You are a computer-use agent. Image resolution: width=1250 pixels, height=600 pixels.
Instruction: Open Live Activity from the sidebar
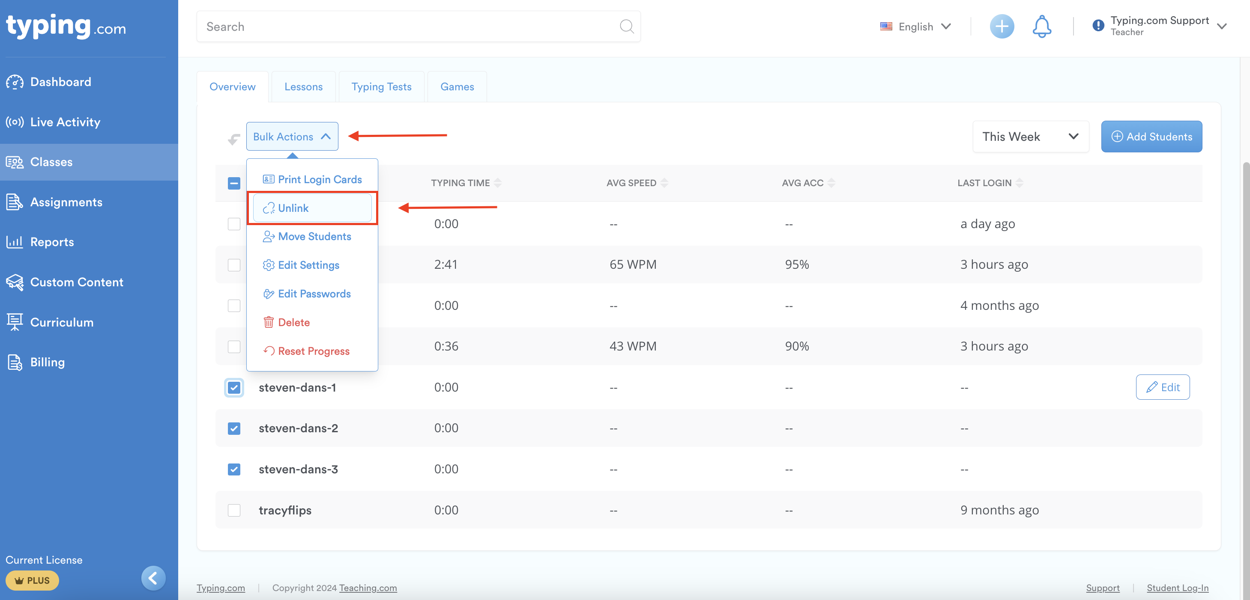coord(65,122)
